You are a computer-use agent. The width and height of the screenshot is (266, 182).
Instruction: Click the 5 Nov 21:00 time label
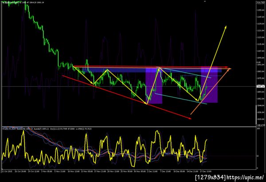pos(60,171)
